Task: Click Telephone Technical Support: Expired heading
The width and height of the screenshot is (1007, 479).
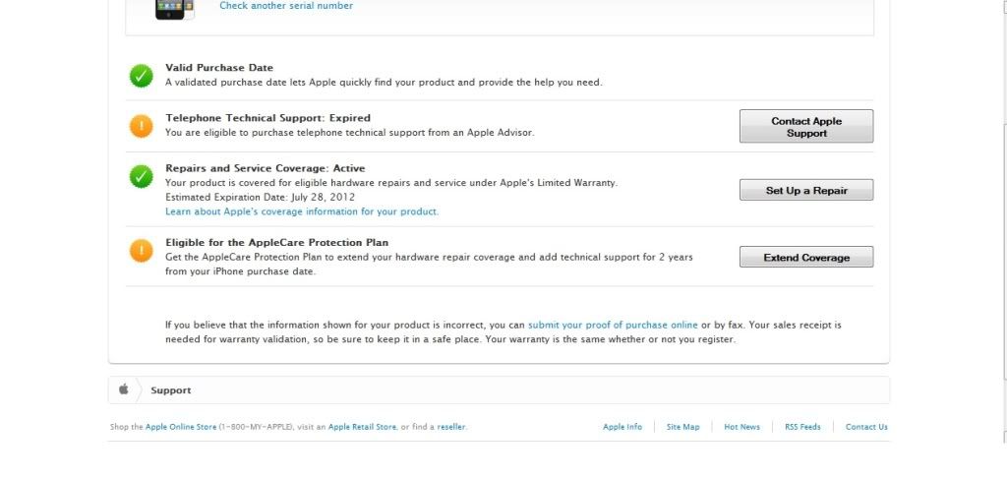Action: point(267,118)
